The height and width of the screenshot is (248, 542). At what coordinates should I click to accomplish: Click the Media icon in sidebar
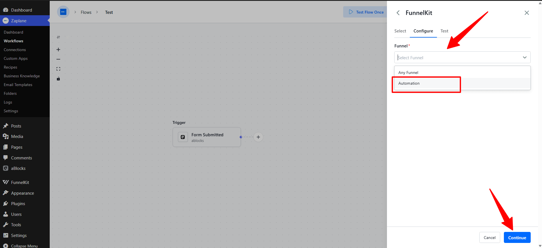pyautogui.click(x=6, y=136)
